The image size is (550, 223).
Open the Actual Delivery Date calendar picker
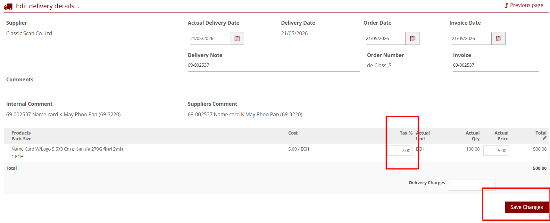pyautogui.click(x=237, y=38)
